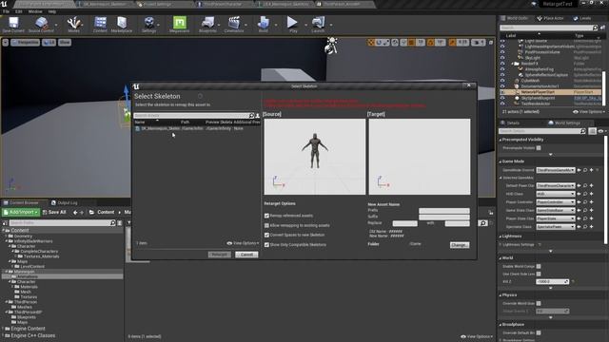Click the green Add/Import button
The width and height of the screenshot is (609, 342).
point(21,212)
